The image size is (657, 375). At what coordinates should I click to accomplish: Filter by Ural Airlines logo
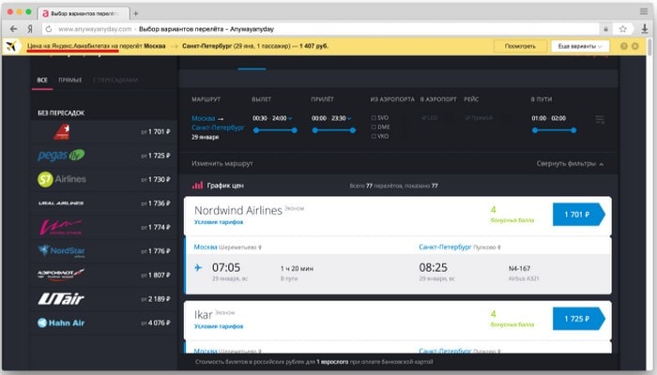61,203
